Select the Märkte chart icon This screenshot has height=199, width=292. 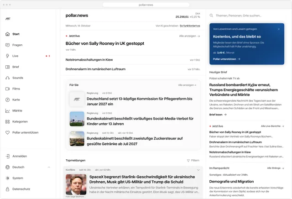[7, 110]
